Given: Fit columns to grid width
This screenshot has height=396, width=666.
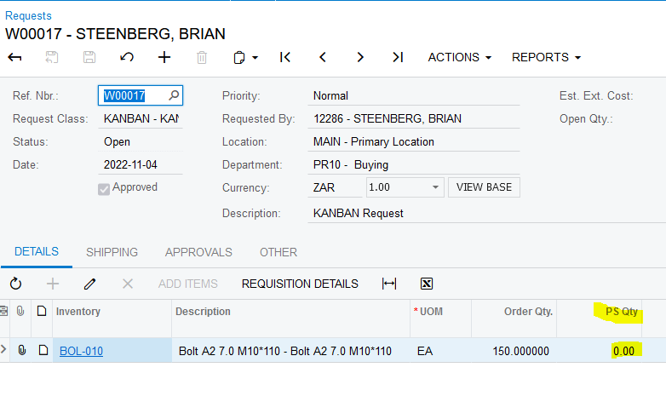Looking at the screenshot, I should pos(389,284).
